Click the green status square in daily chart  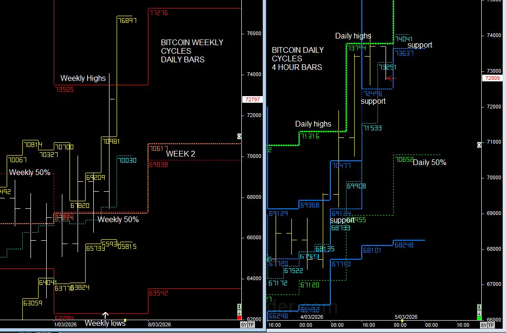coord(479,318)
